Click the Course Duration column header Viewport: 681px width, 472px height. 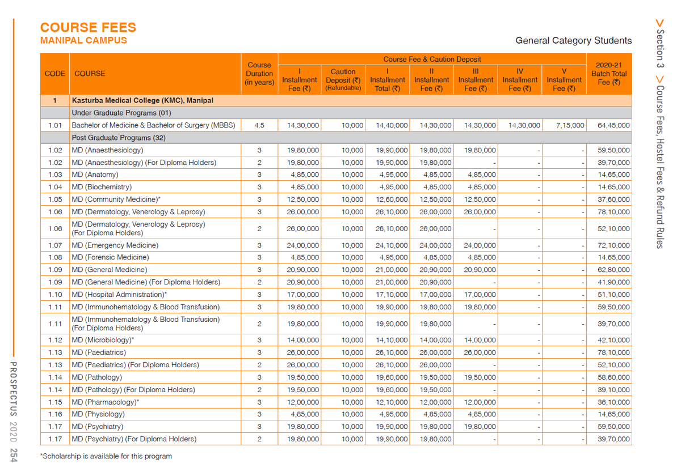click(259, 74)
